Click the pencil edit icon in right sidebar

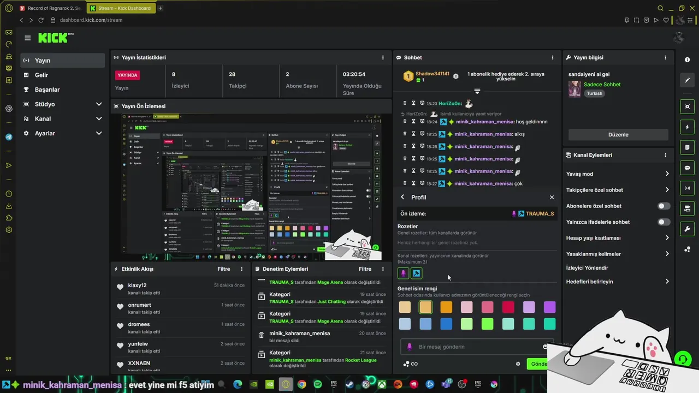coord(687,80)
